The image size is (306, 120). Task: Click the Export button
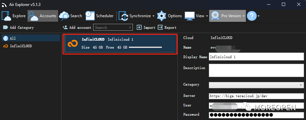pyautogui.click(x=167, y=27)
